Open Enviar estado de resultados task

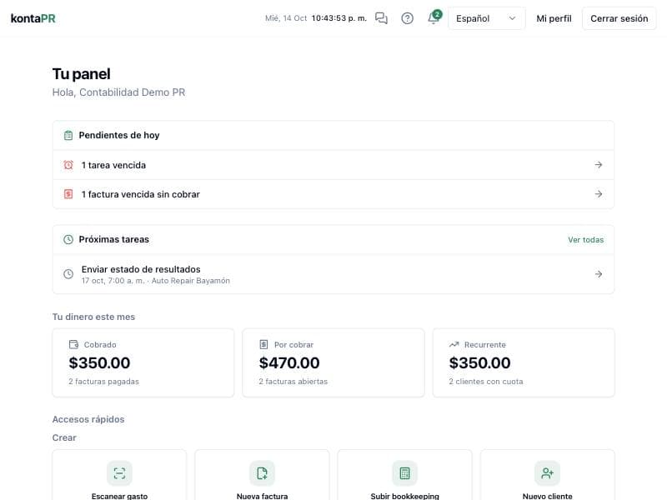(x=333, y=274)
